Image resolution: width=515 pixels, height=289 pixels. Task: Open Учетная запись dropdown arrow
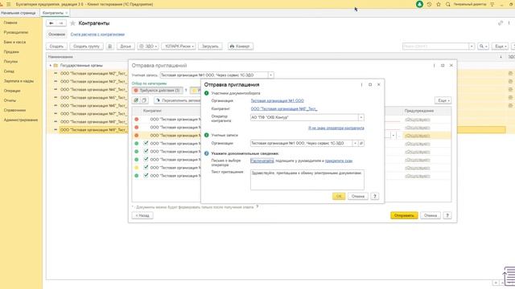click(x=271, y=75)
